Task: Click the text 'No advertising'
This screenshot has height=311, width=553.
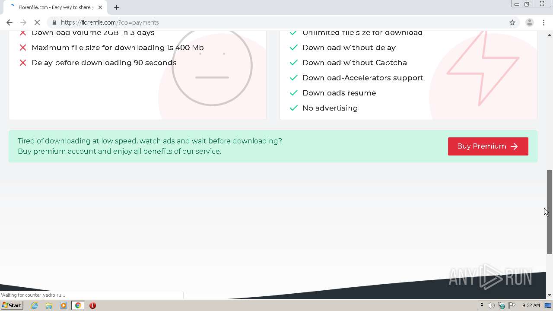Action: 330,108
